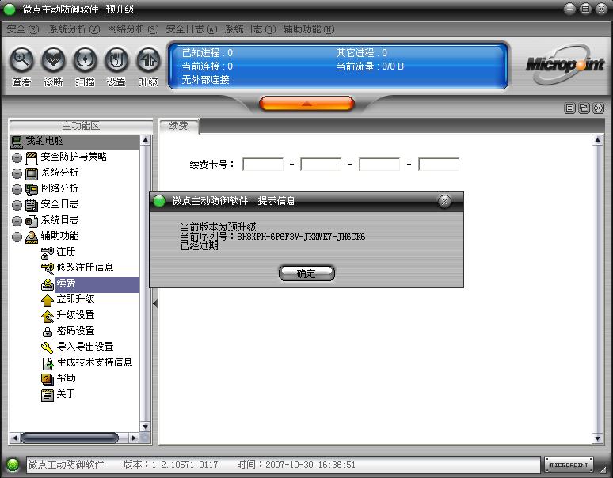Viewport: 613px width, 478px height.
Task: Expand the 系统分析 node
Action: (17, 173)
